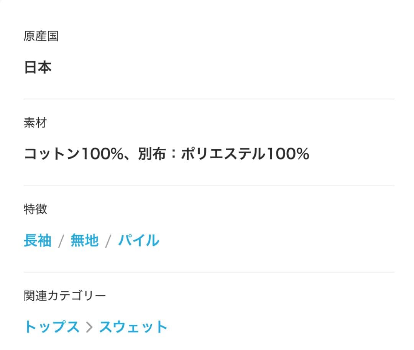Click the 特徴 section label
This screenshot has width=414, height=350.
35,209
